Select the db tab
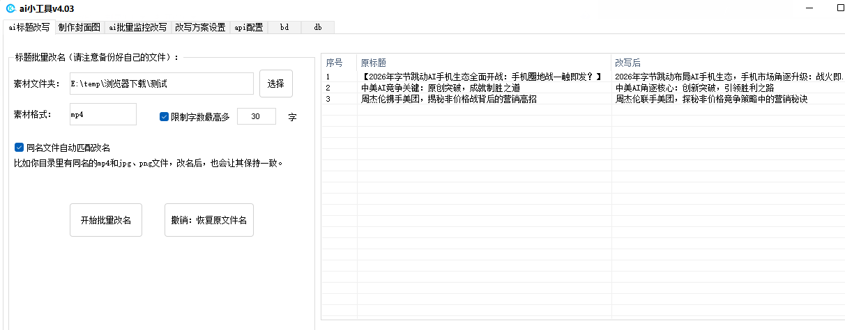Screen dimensions: 845x330 [x=317, y=28]
